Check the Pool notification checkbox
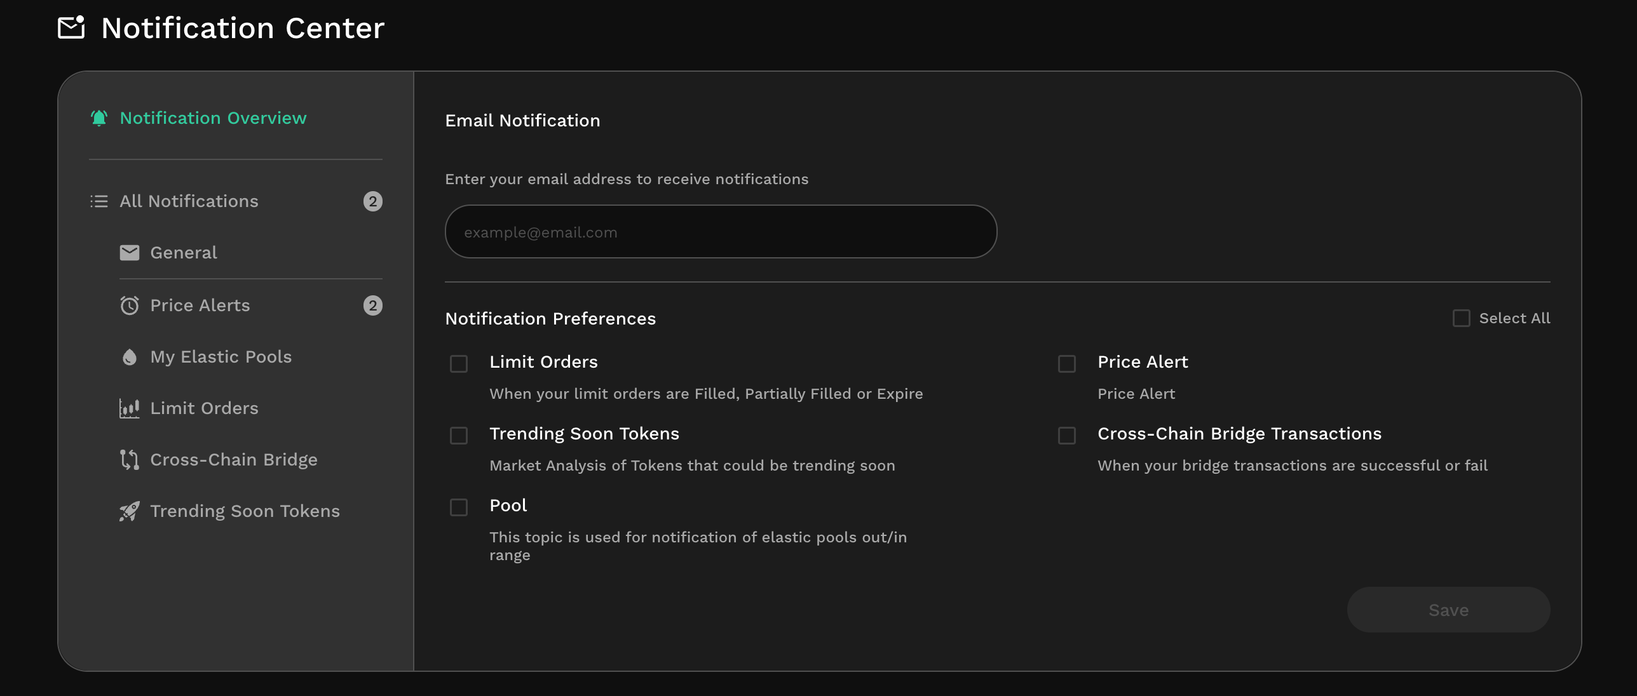Viewport: 1637px width, 696px height. point(459,507)
